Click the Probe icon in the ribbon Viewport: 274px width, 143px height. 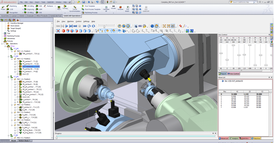(3, 8)
